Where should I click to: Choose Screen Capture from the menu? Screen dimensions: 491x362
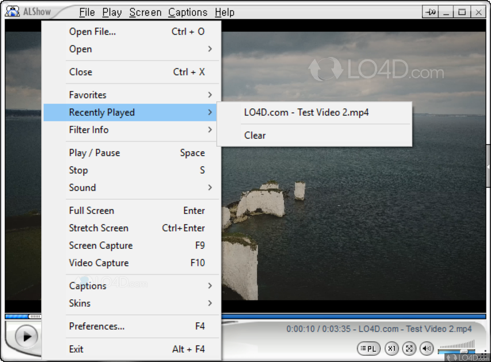131,245
